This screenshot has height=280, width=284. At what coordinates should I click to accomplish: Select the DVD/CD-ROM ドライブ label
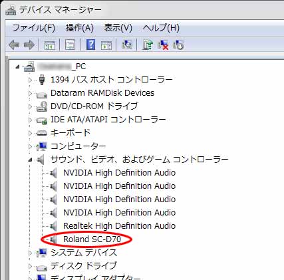point(94,106)
